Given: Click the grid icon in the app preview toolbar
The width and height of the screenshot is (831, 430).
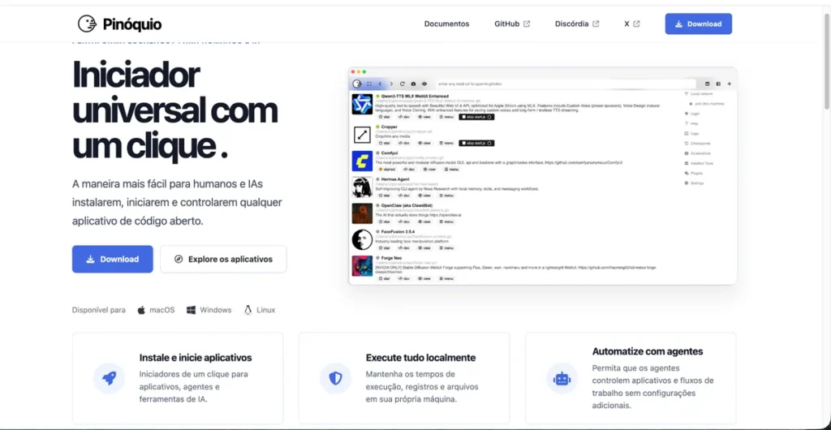Looking at the screenshot, I should coord(369,84).
